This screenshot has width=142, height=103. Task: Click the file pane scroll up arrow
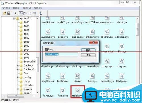(137, 18)
